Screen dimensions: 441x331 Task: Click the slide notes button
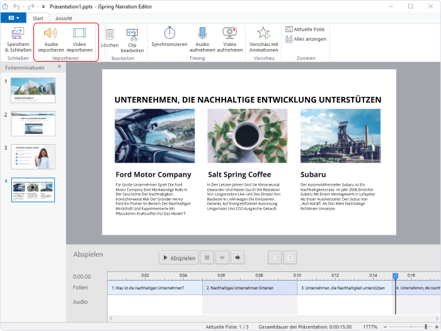(x=290, y=257)
